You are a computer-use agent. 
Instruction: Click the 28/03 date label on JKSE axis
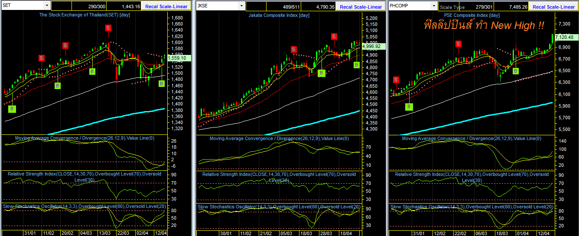pyautogui.click(x=326, y=233)
